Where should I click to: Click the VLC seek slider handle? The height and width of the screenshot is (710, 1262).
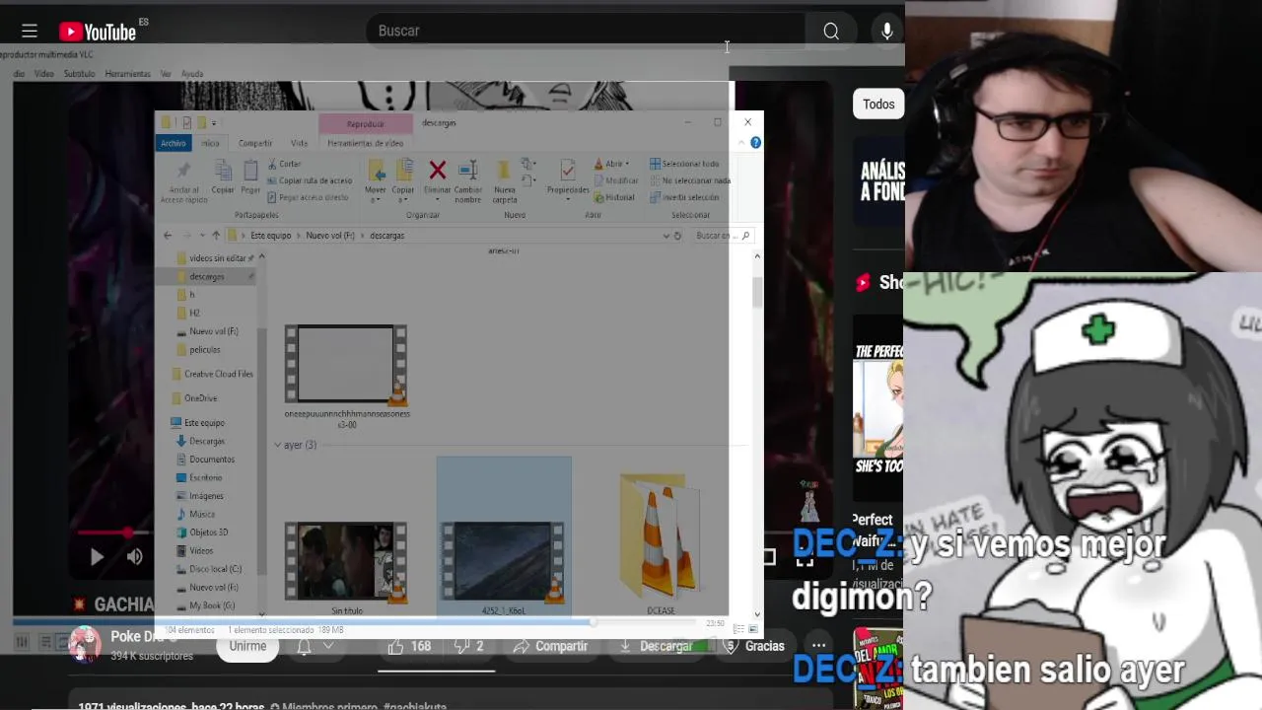(593, 623)
